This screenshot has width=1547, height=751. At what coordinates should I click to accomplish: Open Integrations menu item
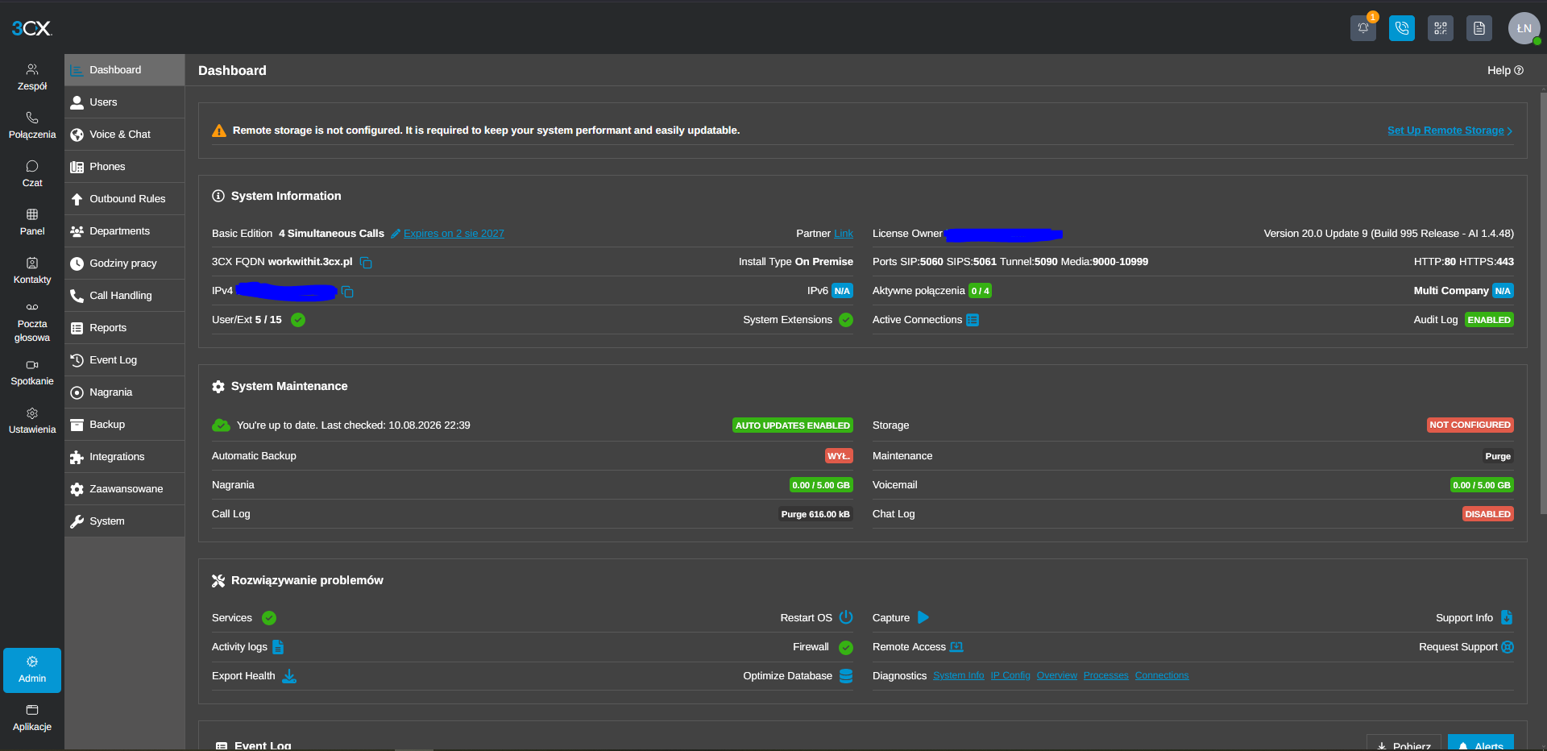[125, 457]
